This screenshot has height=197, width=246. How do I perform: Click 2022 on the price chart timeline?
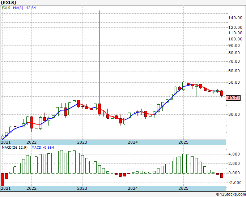click(31, 142)
